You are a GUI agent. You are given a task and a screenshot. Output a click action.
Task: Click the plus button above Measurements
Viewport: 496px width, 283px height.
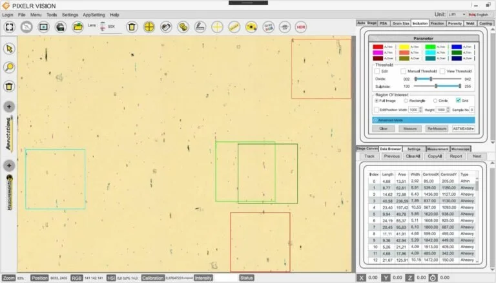(x=9, y=165)
